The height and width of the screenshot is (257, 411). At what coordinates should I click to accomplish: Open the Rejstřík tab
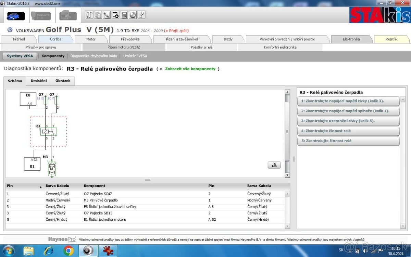[x=391, y=39]
